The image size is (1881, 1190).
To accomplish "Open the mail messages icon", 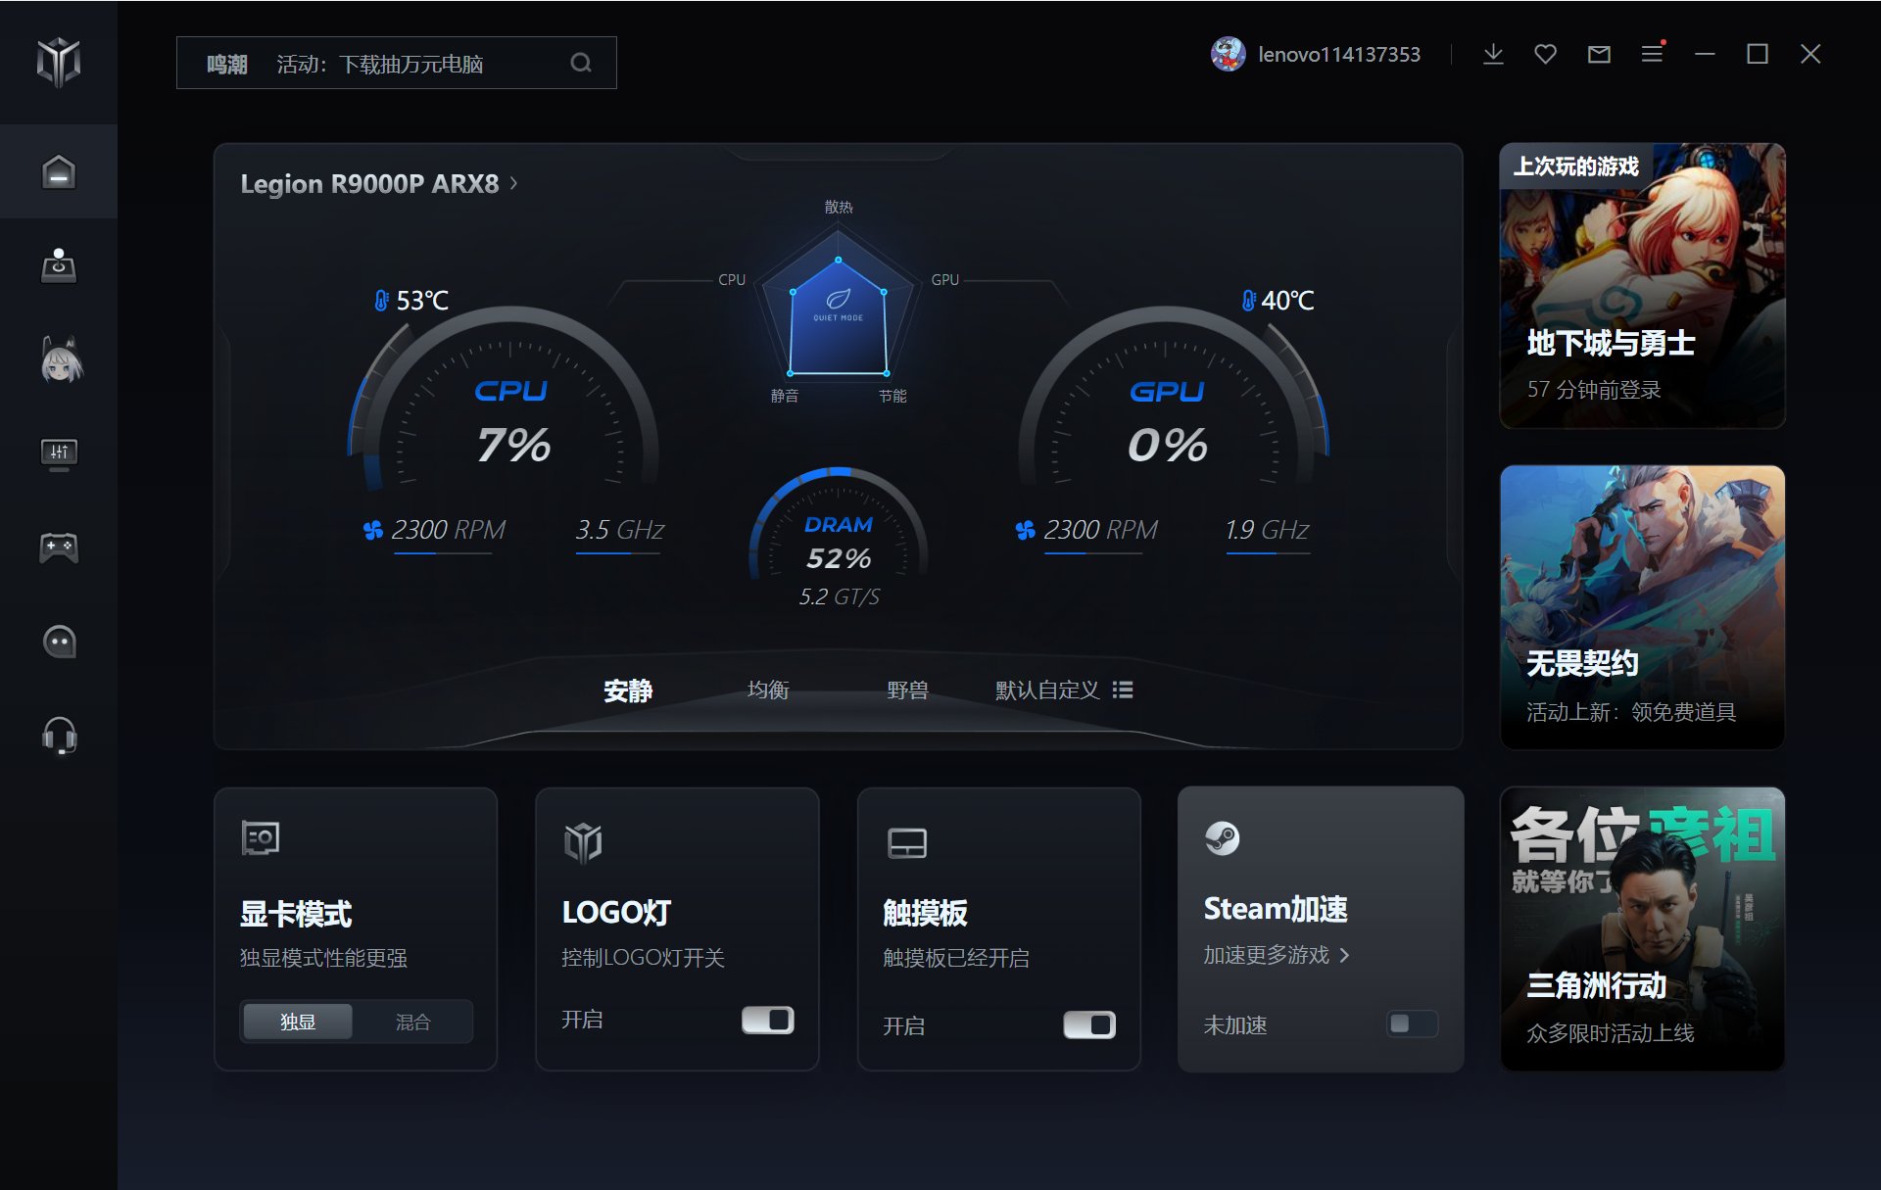I will pos(1599,54).
